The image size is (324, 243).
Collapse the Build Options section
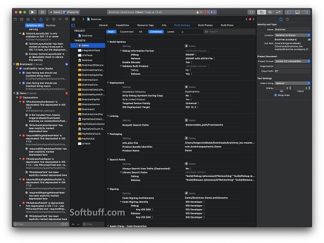(108, 41)
